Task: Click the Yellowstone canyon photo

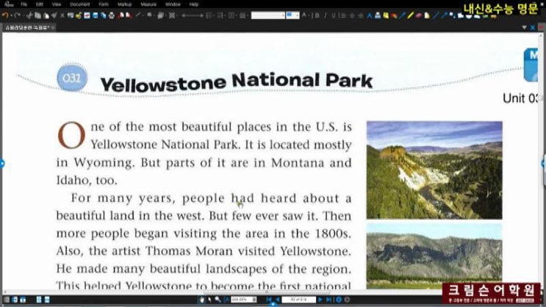Action: coord(434,170)
